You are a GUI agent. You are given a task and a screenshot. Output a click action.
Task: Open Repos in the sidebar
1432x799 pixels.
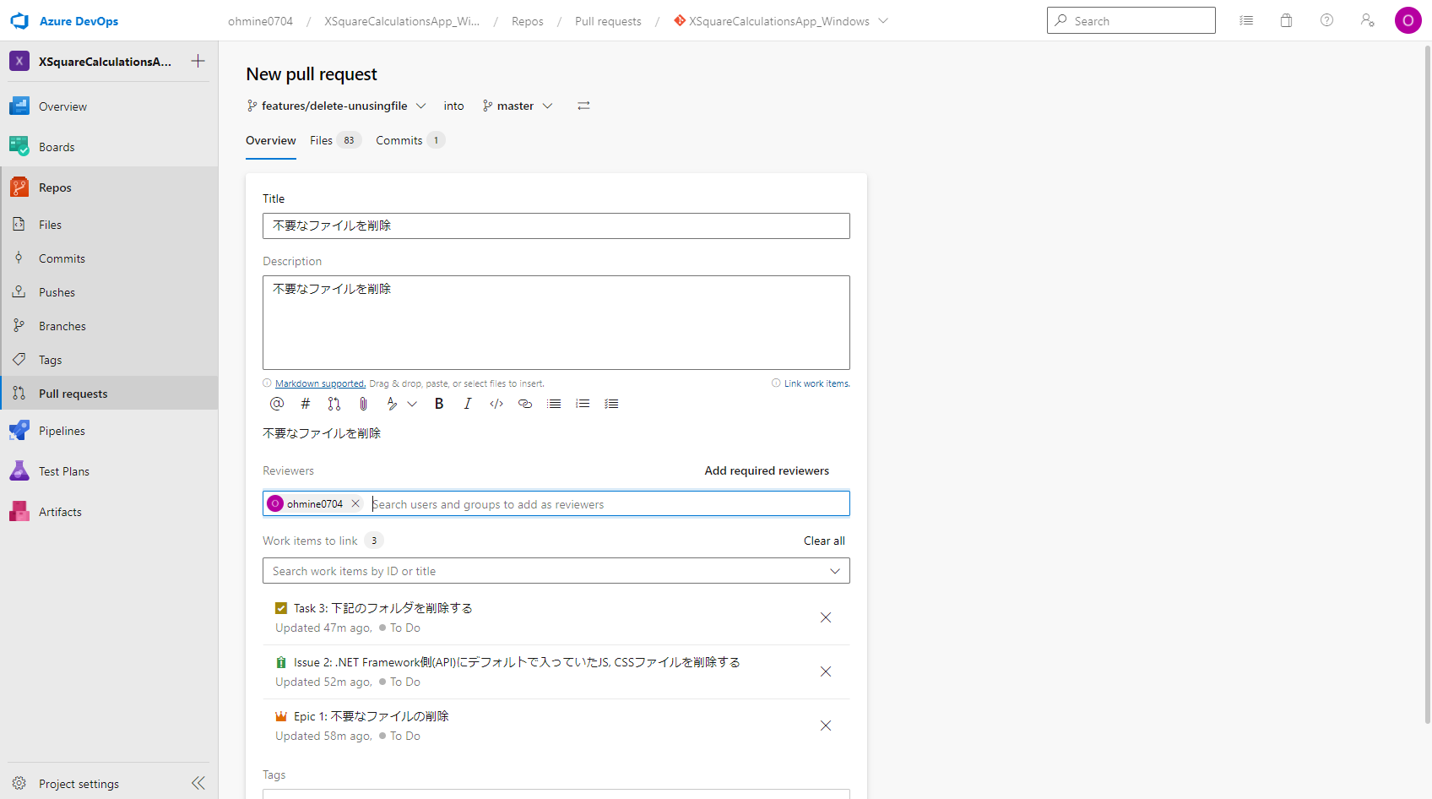pos(109,188)
